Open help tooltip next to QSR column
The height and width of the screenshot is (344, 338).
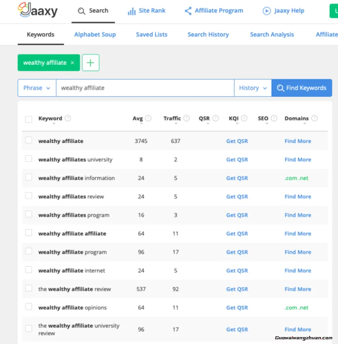216,118
